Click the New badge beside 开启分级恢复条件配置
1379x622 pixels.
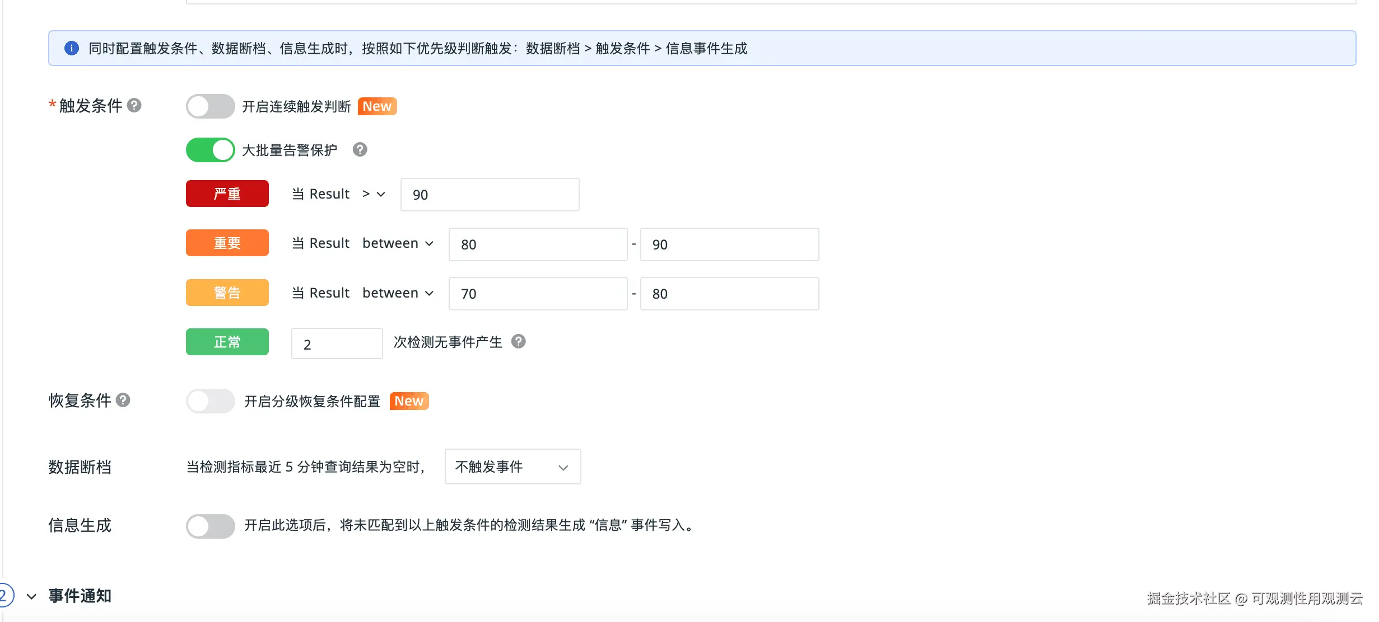click(409, 401)
